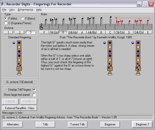Viewport: 155px width, 130px height.
Task: Open the Enharmonics menu
Action: coord(25,10)
